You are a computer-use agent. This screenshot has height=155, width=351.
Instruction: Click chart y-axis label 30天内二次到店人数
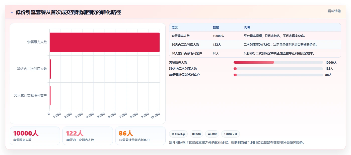[x=32, y=69]
